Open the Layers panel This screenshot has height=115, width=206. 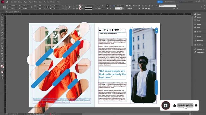tap(198, 17)
